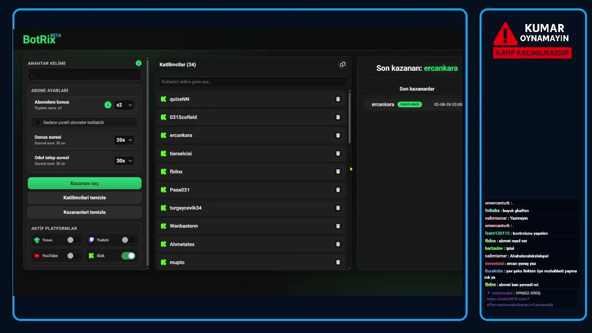Screen dimensions: 592x333
Task: Open the x2 subscriber bonus dropdown
Action: point(124,105)
